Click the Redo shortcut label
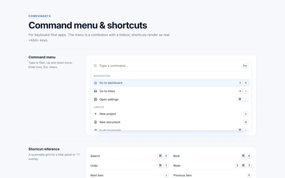 [x=177, y=166]
